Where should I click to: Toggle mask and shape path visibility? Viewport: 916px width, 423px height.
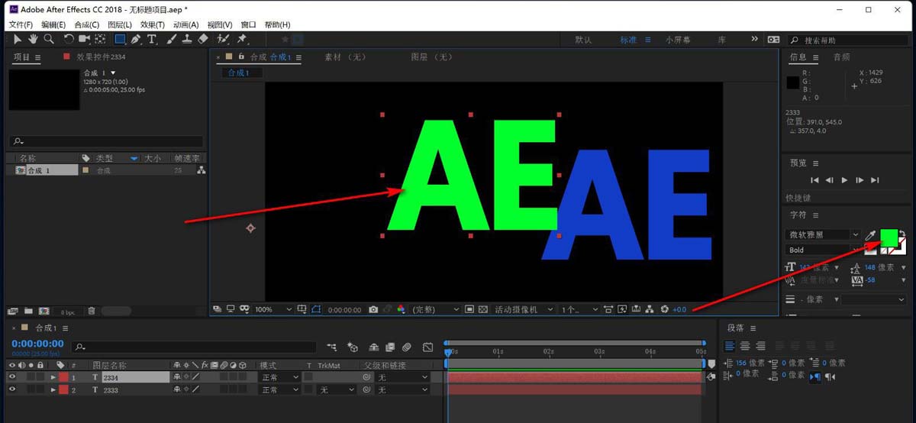pyautogui.click(x=317, y=309)
